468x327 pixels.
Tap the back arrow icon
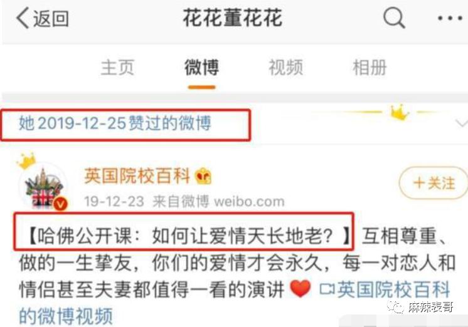23,18
